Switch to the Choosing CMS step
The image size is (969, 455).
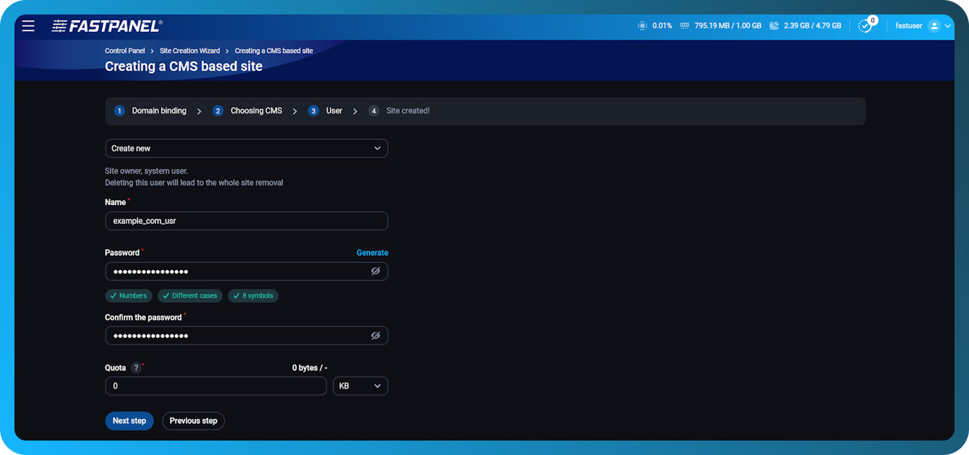tap(256, 110)
